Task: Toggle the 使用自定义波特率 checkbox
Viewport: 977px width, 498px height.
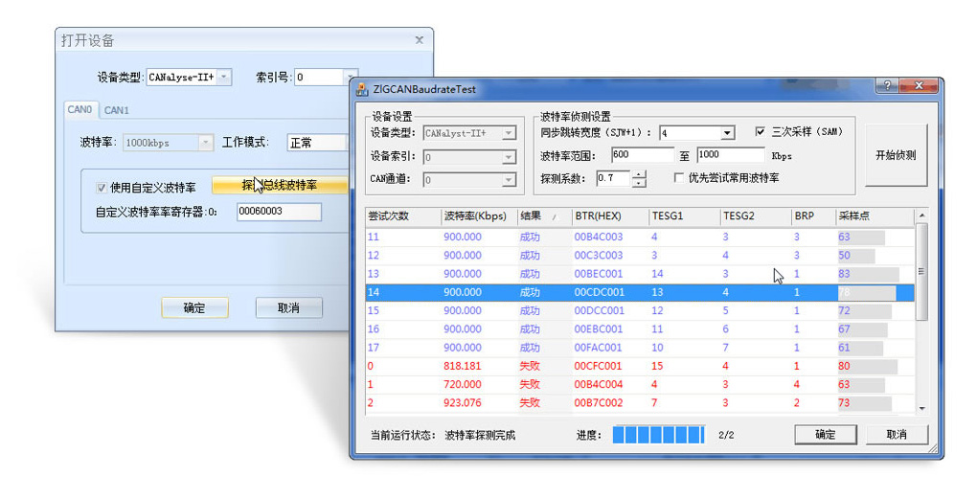Action: point(102,188)
